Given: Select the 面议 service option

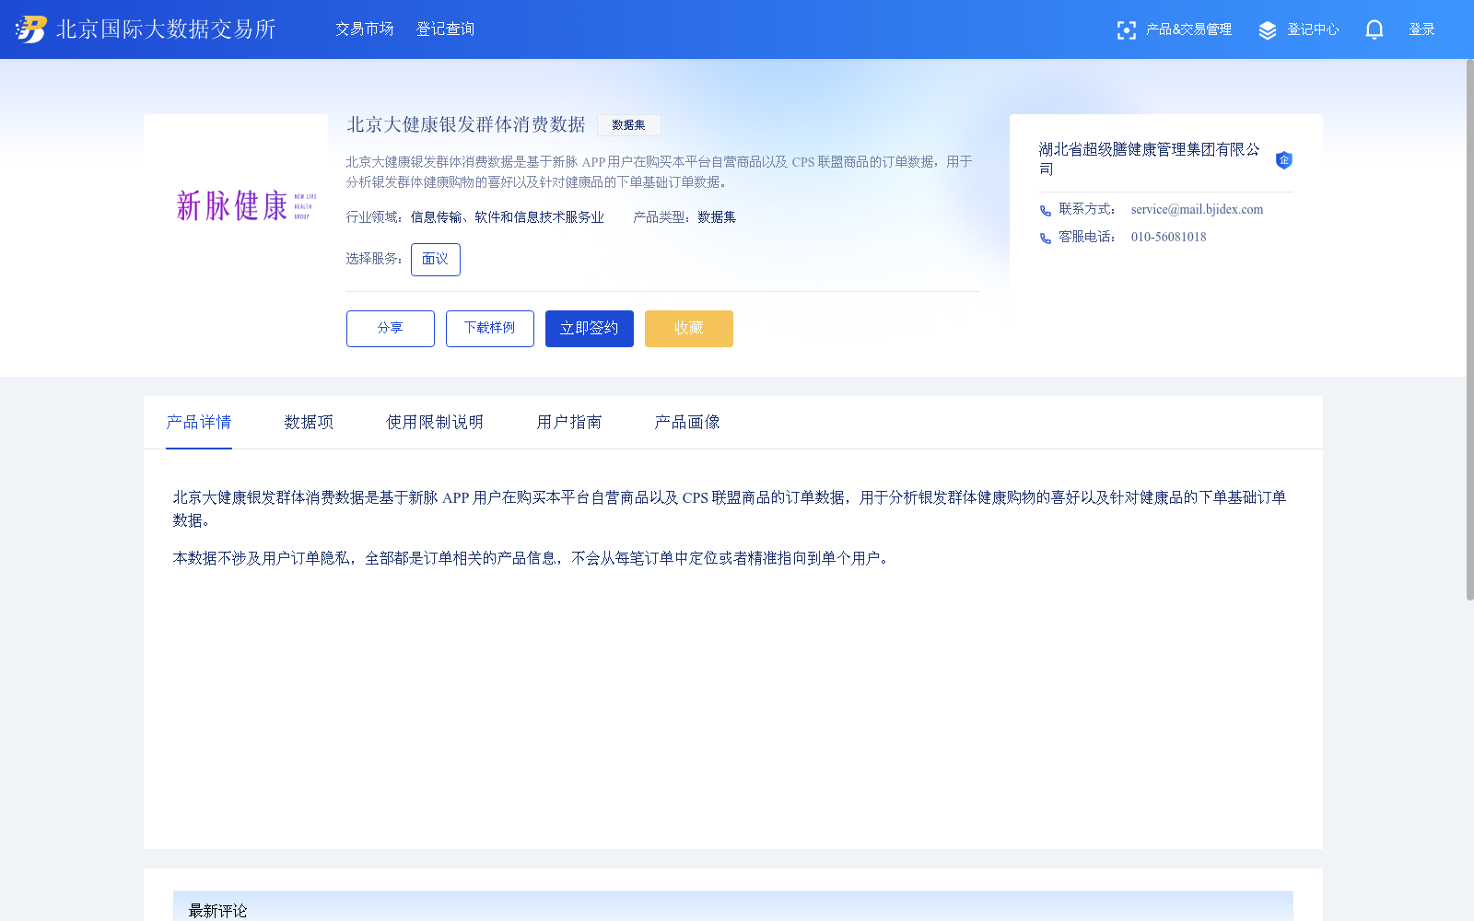Looking at the screenshot, I should (436, 260).
